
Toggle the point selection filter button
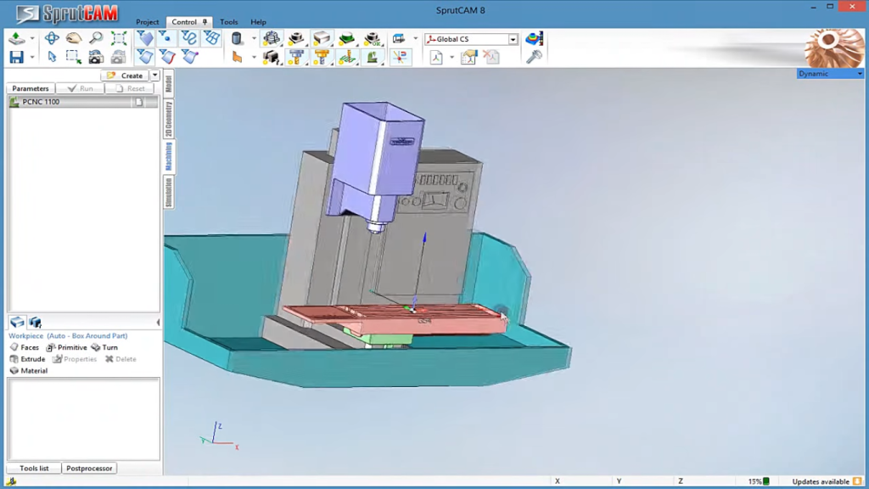[167, 38]
